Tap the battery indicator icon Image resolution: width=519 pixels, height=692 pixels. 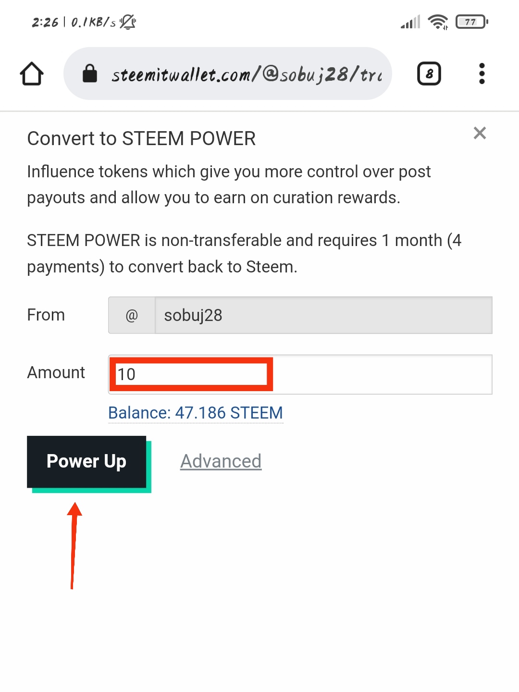pyautogui.click(x=471, y=22)
